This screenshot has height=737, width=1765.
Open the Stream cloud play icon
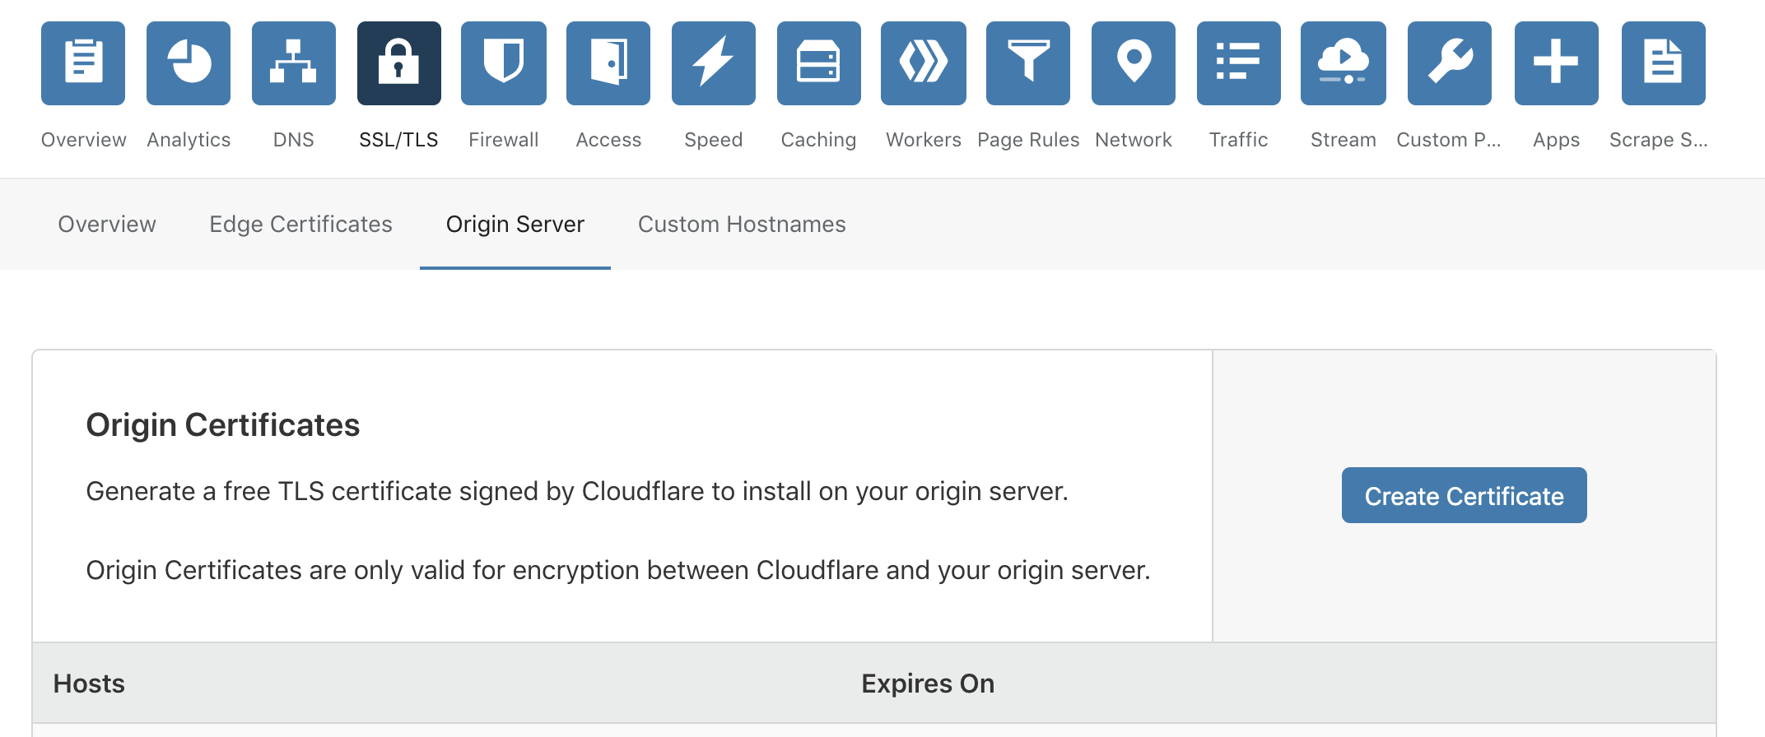click(x=1344, y=63)
